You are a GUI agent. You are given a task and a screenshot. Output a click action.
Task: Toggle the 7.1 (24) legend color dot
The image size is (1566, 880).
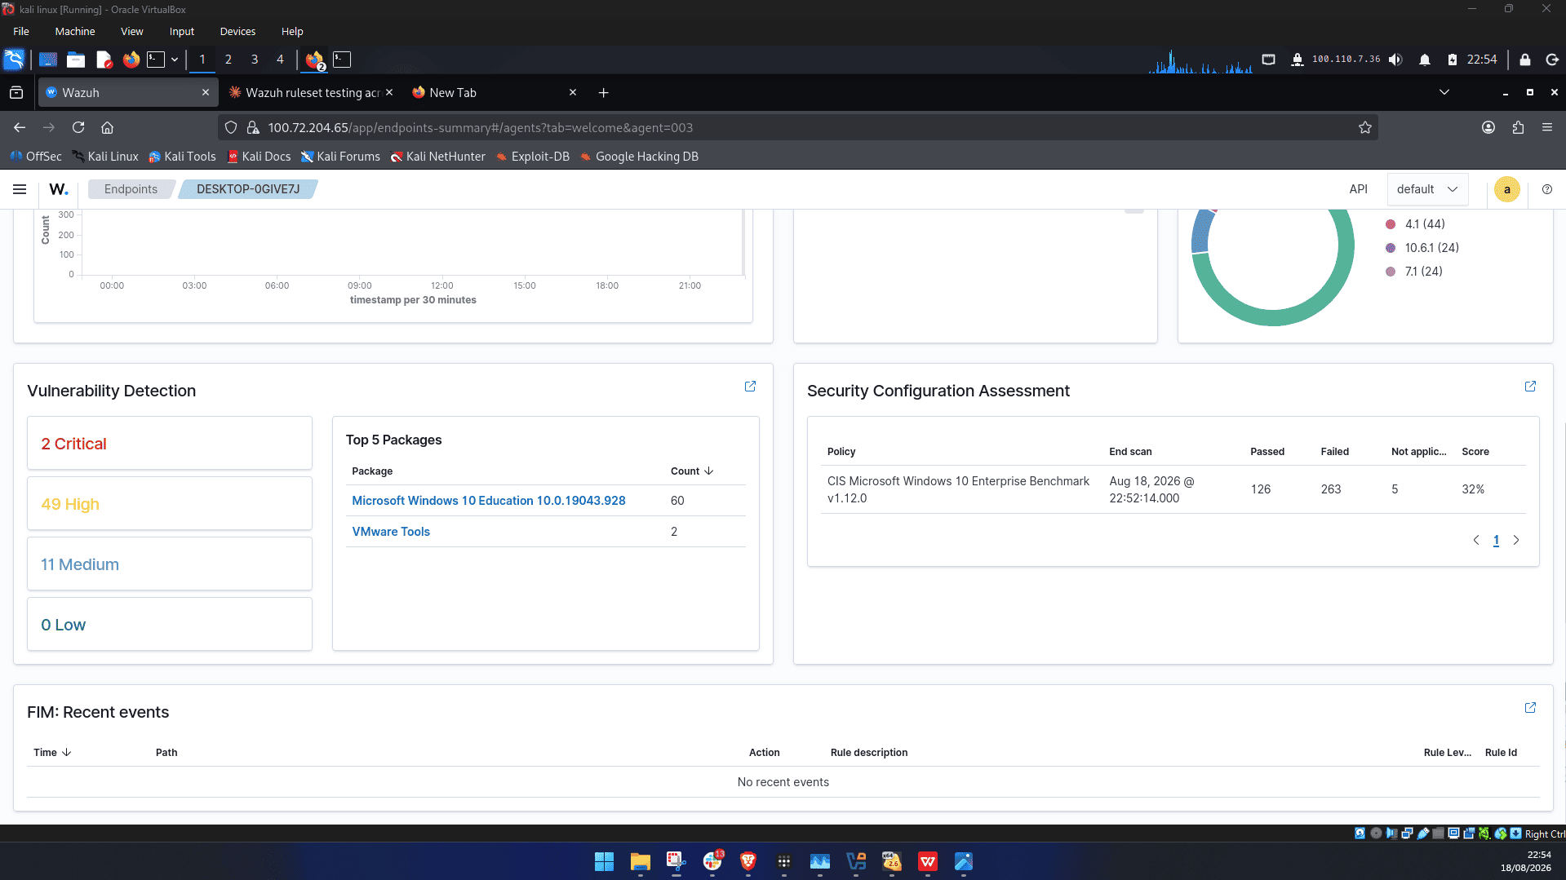pos(1391,272)
